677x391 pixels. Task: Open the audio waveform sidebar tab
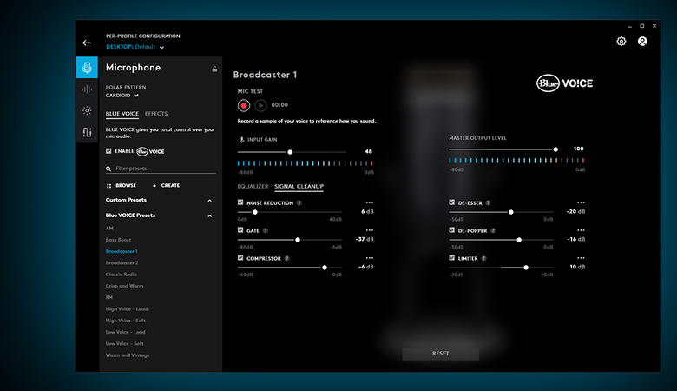point(87,89)
